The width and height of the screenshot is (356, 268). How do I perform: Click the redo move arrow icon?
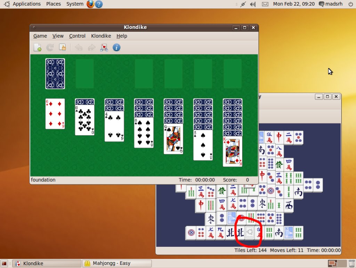(91, 47)
